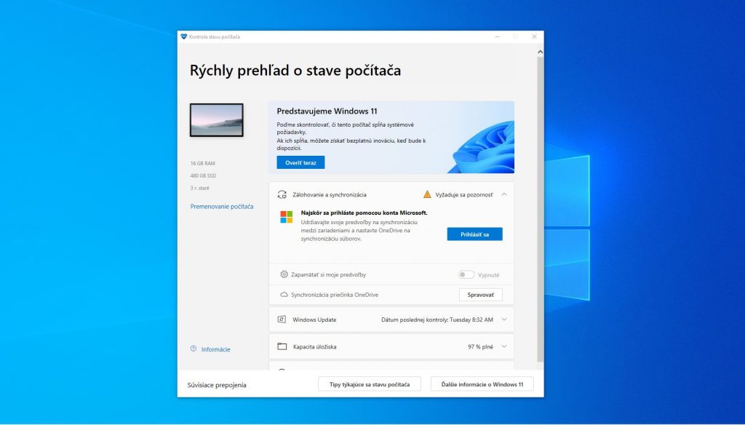Click the storage capacity folder icon
The height and width of the screenshot is (425, 745).
click(282, 346)
